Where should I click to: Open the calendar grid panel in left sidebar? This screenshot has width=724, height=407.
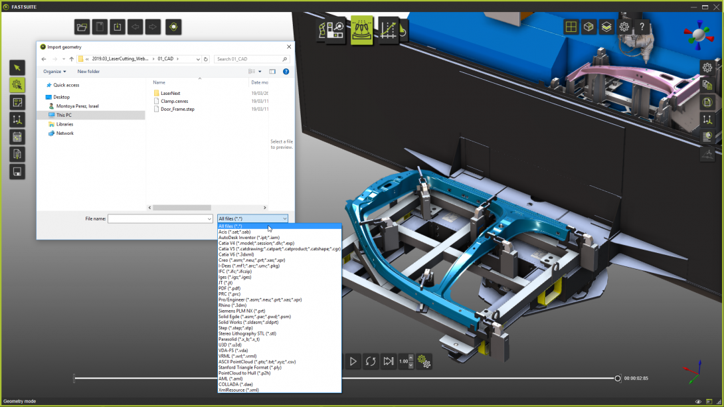pyautogui.click(x=17, y=137)
